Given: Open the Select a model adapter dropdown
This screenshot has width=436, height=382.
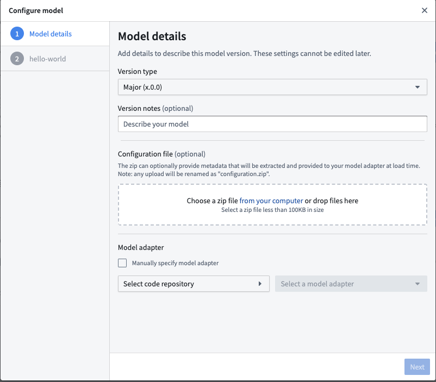Looking at the screenshot, I should (351, 284).
